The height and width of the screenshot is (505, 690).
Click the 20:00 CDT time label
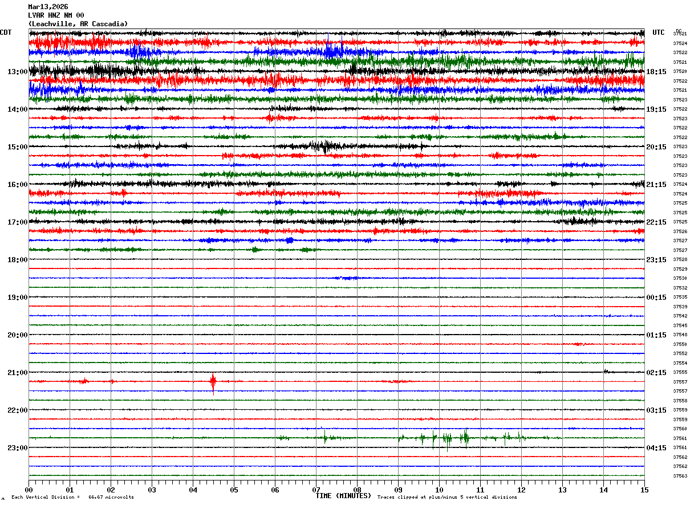[18, 335]
